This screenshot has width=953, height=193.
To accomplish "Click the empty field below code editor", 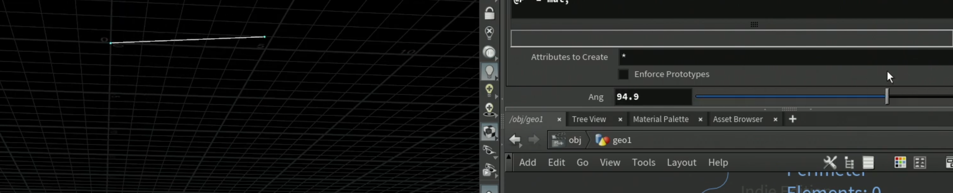I will coord(731,38).
